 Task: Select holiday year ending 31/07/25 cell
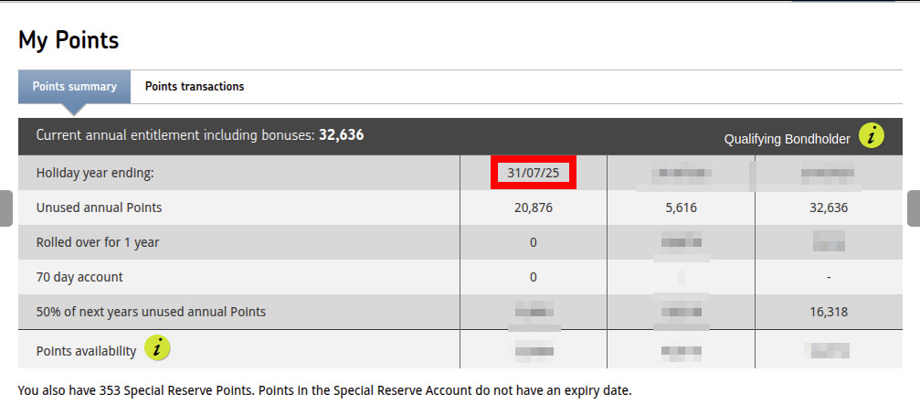(534, 173)
